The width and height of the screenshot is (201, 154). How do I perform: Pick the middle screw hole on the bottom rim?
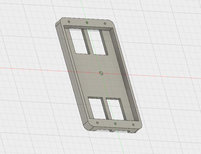115,124
